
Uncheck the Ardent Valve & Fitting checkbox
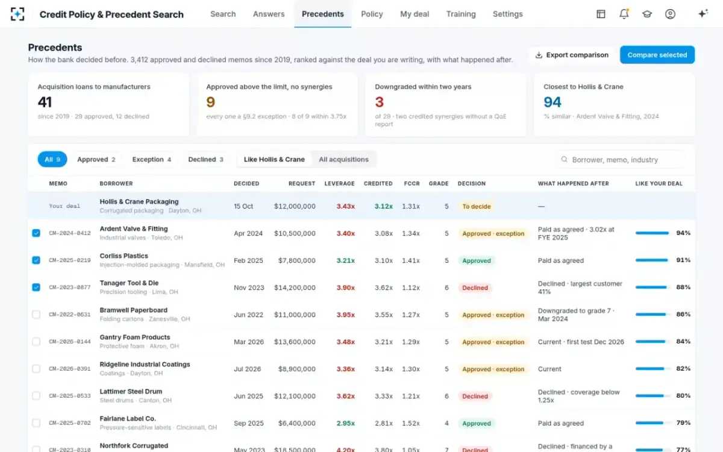[36, 233]
